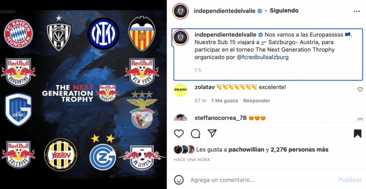The width and height of the screenshot is (366, 189).
Task: Click the Publicar button
Action: 350,180
